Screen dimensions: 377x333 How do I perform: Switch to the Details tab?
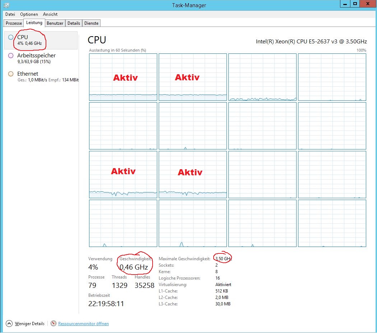[74, 23]
